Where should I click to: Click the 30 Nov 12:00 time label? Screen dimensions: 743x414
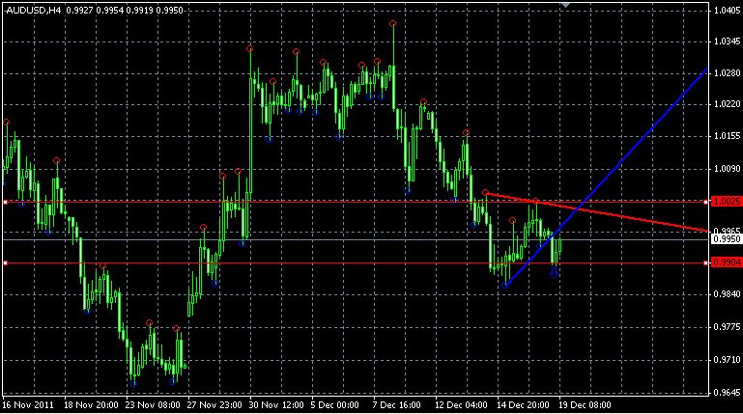[x=276, y=405]
